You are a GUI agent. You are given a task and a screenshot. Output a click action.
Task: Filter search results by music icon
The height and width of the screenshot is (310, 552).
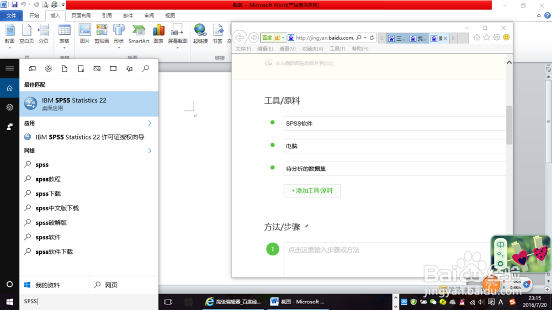(129, 68)
